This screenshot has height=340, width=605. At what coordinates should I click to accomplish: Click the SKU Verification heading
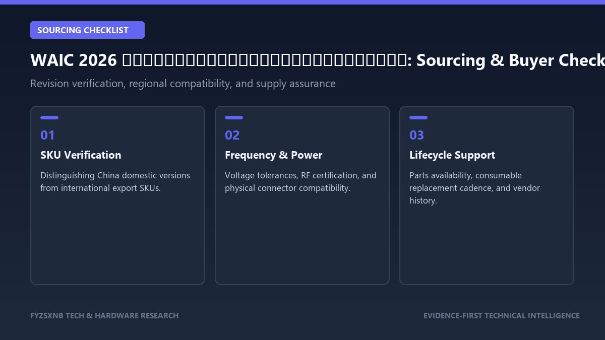[x=81, y=155]
